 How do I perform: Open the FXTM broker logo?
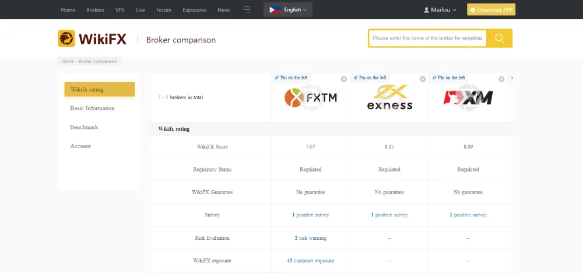[311, 97]
